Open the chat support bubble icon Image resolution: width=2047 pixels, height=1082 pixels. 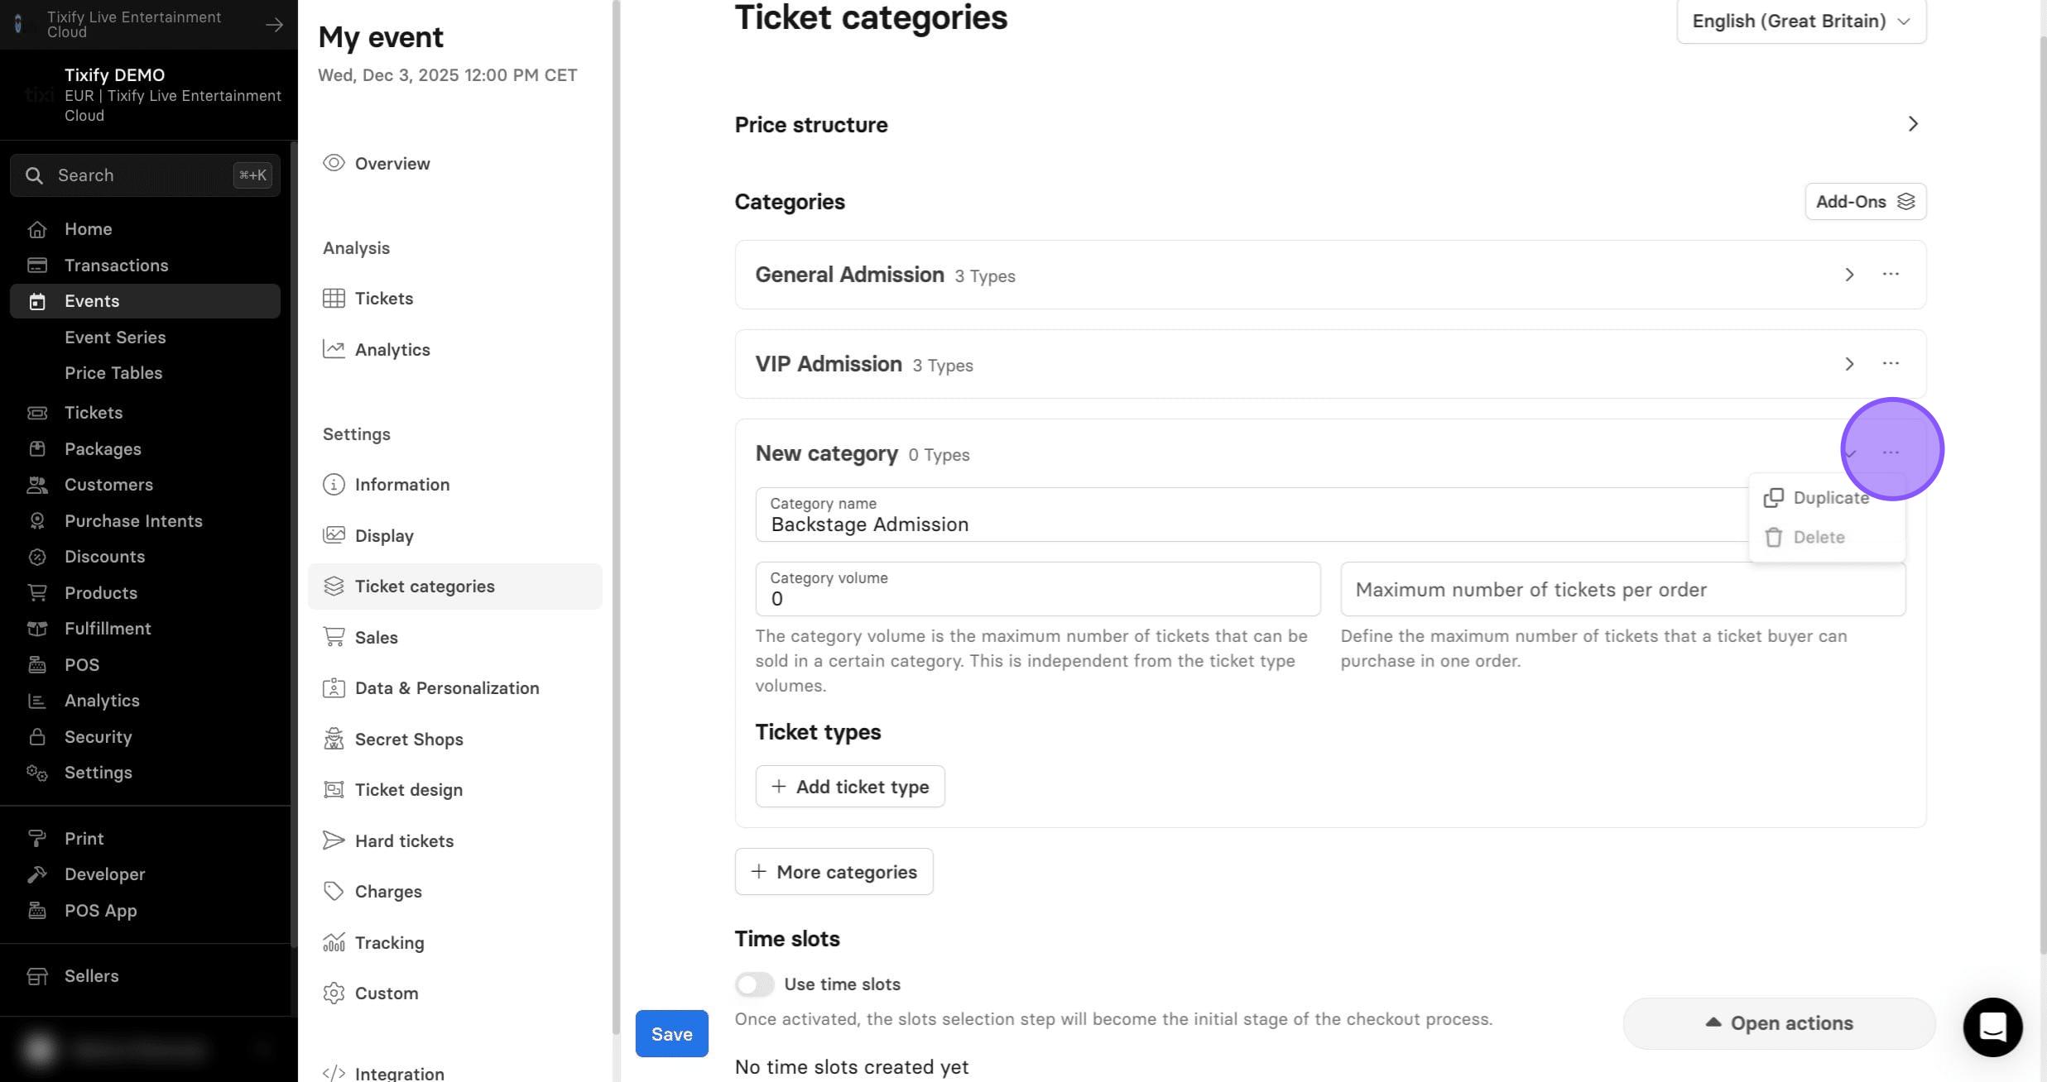[x=1992, y=1027]
